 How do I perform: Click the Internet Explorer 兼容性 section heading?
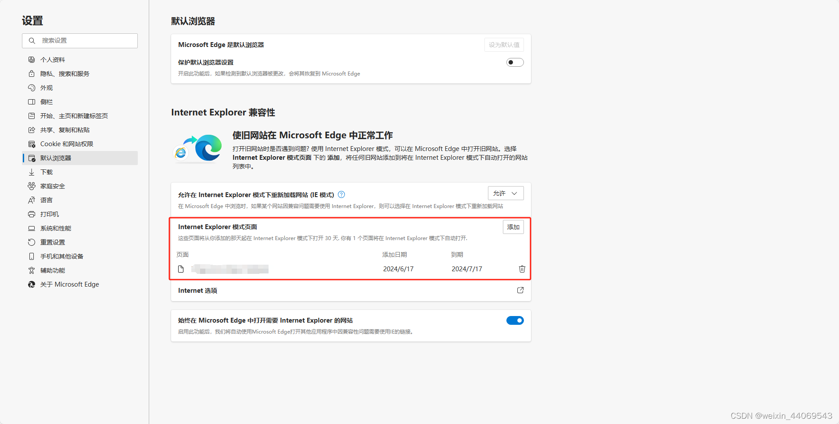[223, 112]
